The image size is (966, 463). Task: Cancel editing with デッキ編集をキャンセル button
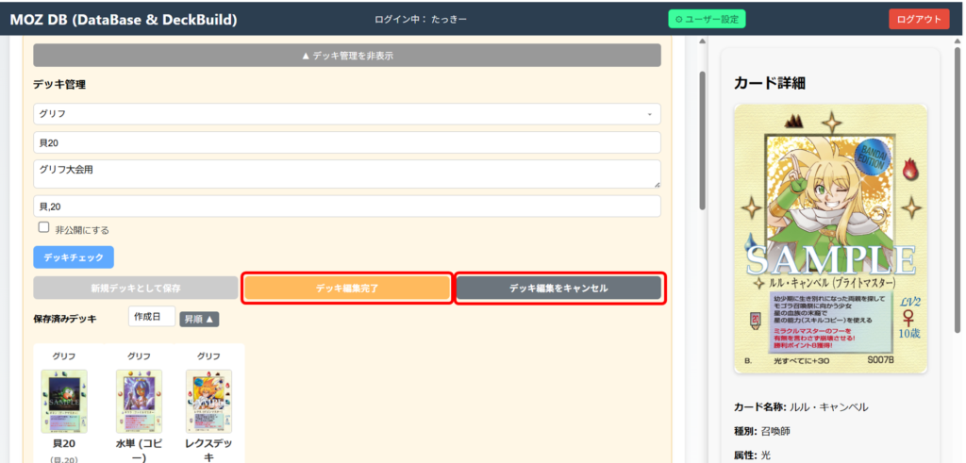pos(558,288)
